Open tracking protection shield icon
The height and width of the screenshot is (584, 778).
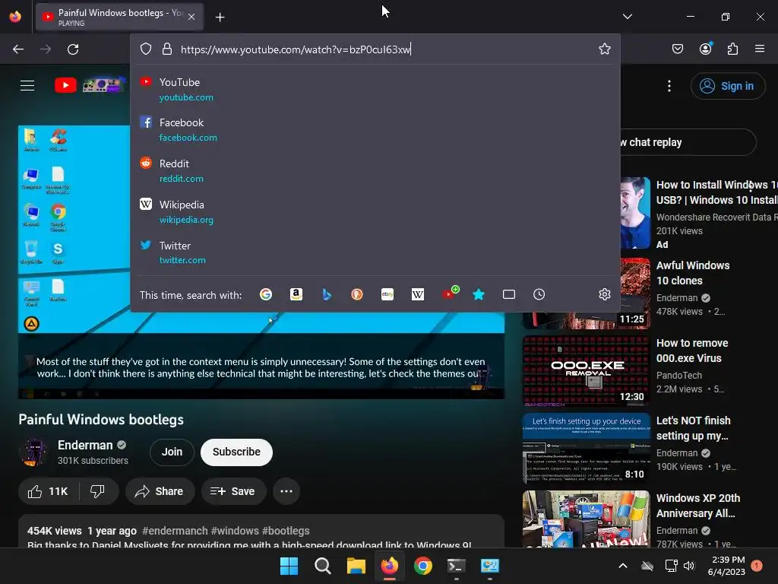coord(145,49)
